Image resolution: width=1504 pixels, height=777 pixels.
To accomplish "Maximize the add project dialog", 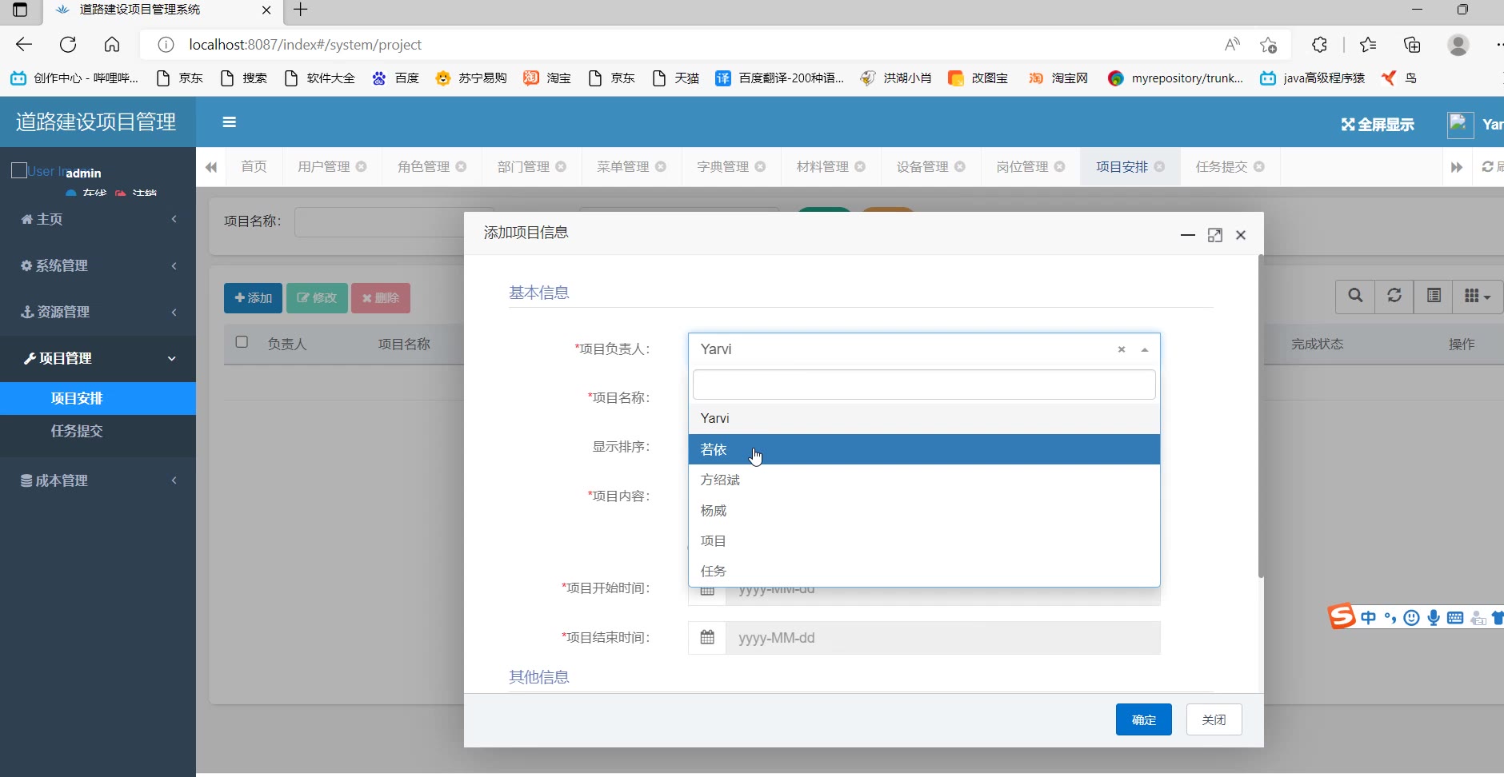I will point(1214,235).
